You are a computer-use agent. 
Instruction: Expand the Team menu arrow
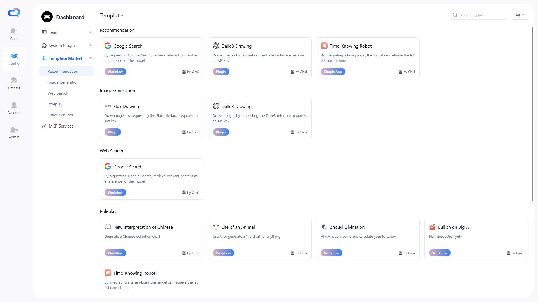(x=91, y=32)
